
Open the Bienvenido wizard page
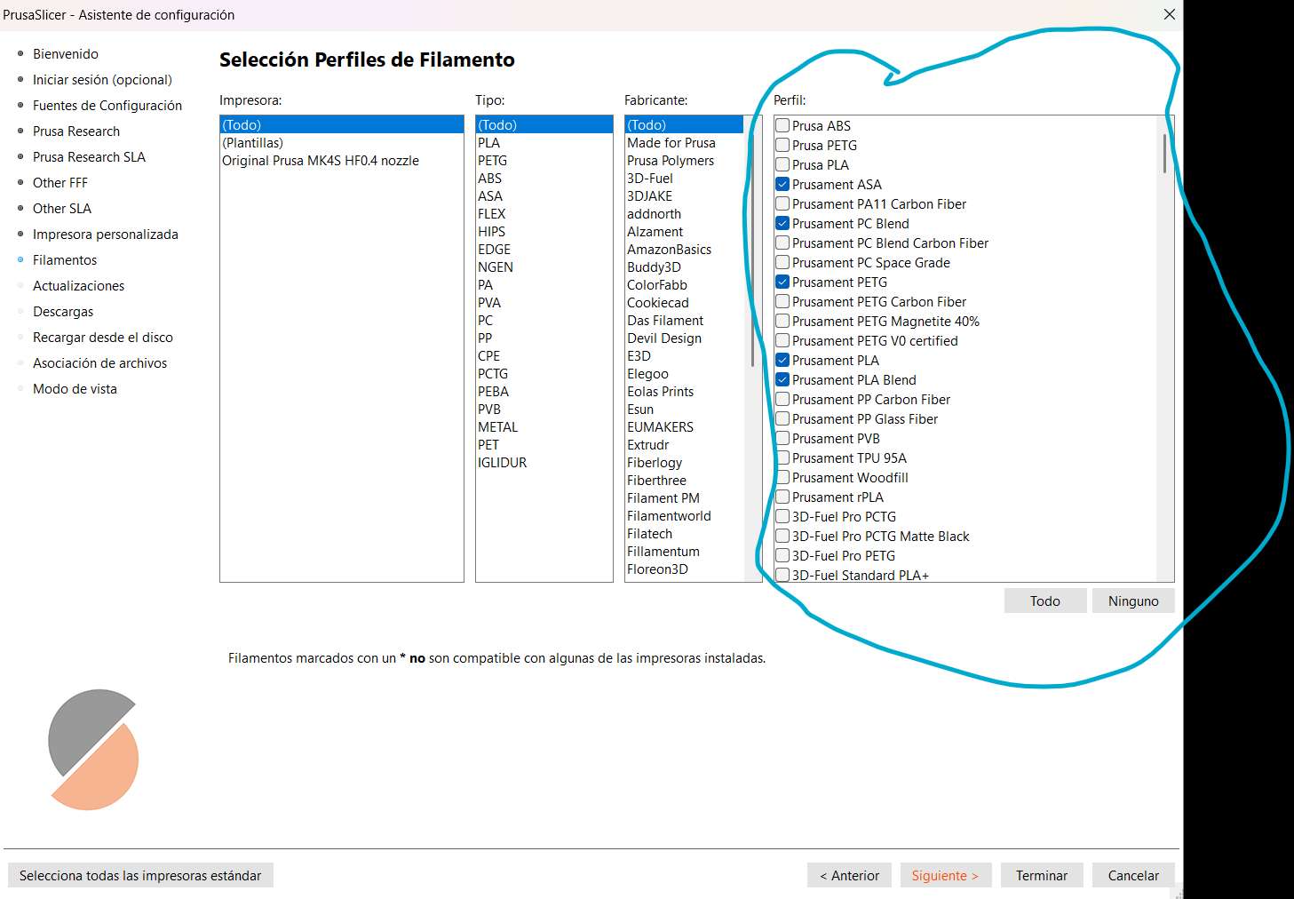click(x=66, y=54)
